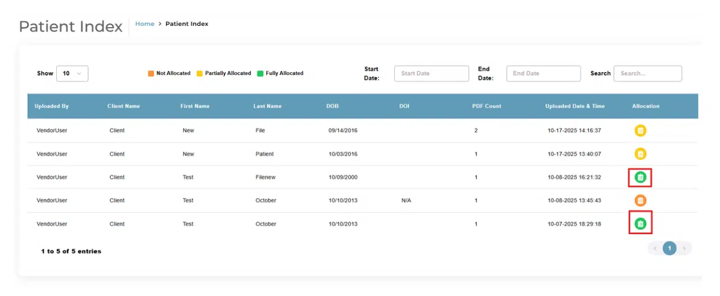The width and height of the screenshot is (720, 296).
Task: Open the End Date picker field
Action: (543, 74)
